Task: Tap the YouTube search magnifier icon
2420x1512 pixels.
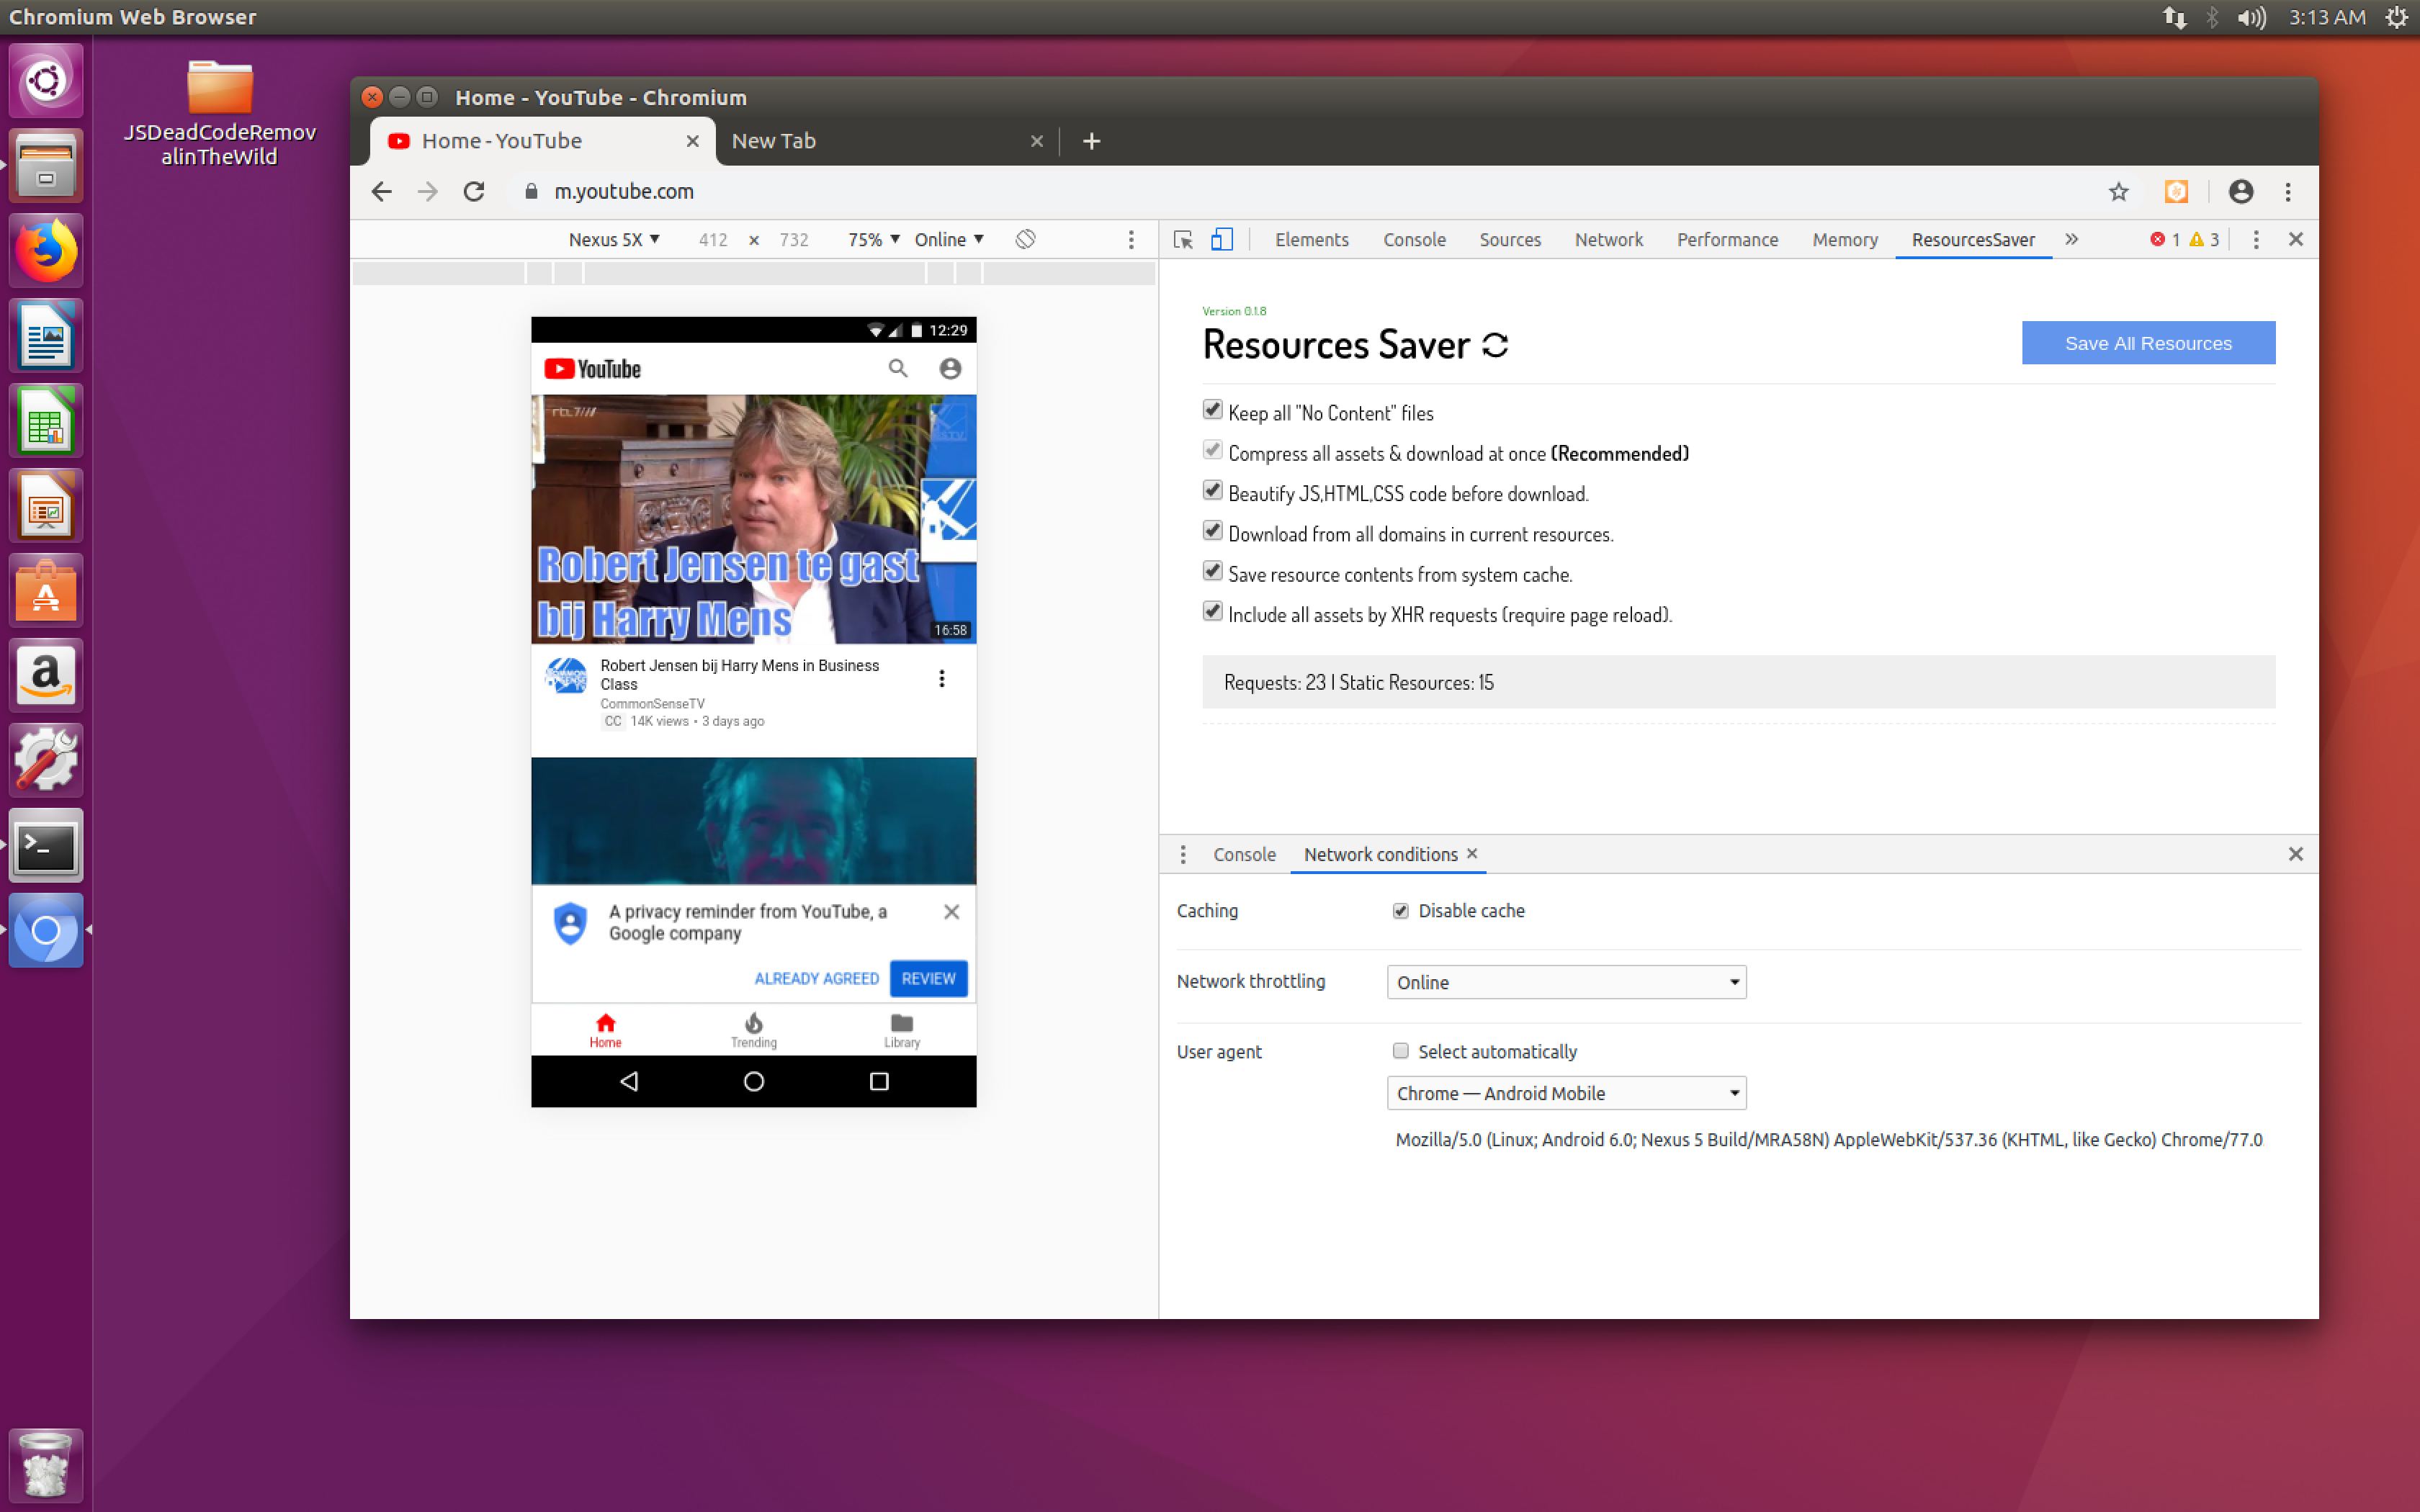Action: click(898, 369)
